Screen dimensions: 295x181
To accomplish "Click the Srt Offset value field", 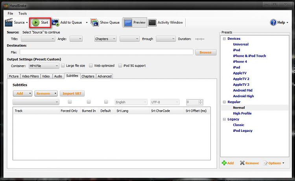I will pos(192,102).
